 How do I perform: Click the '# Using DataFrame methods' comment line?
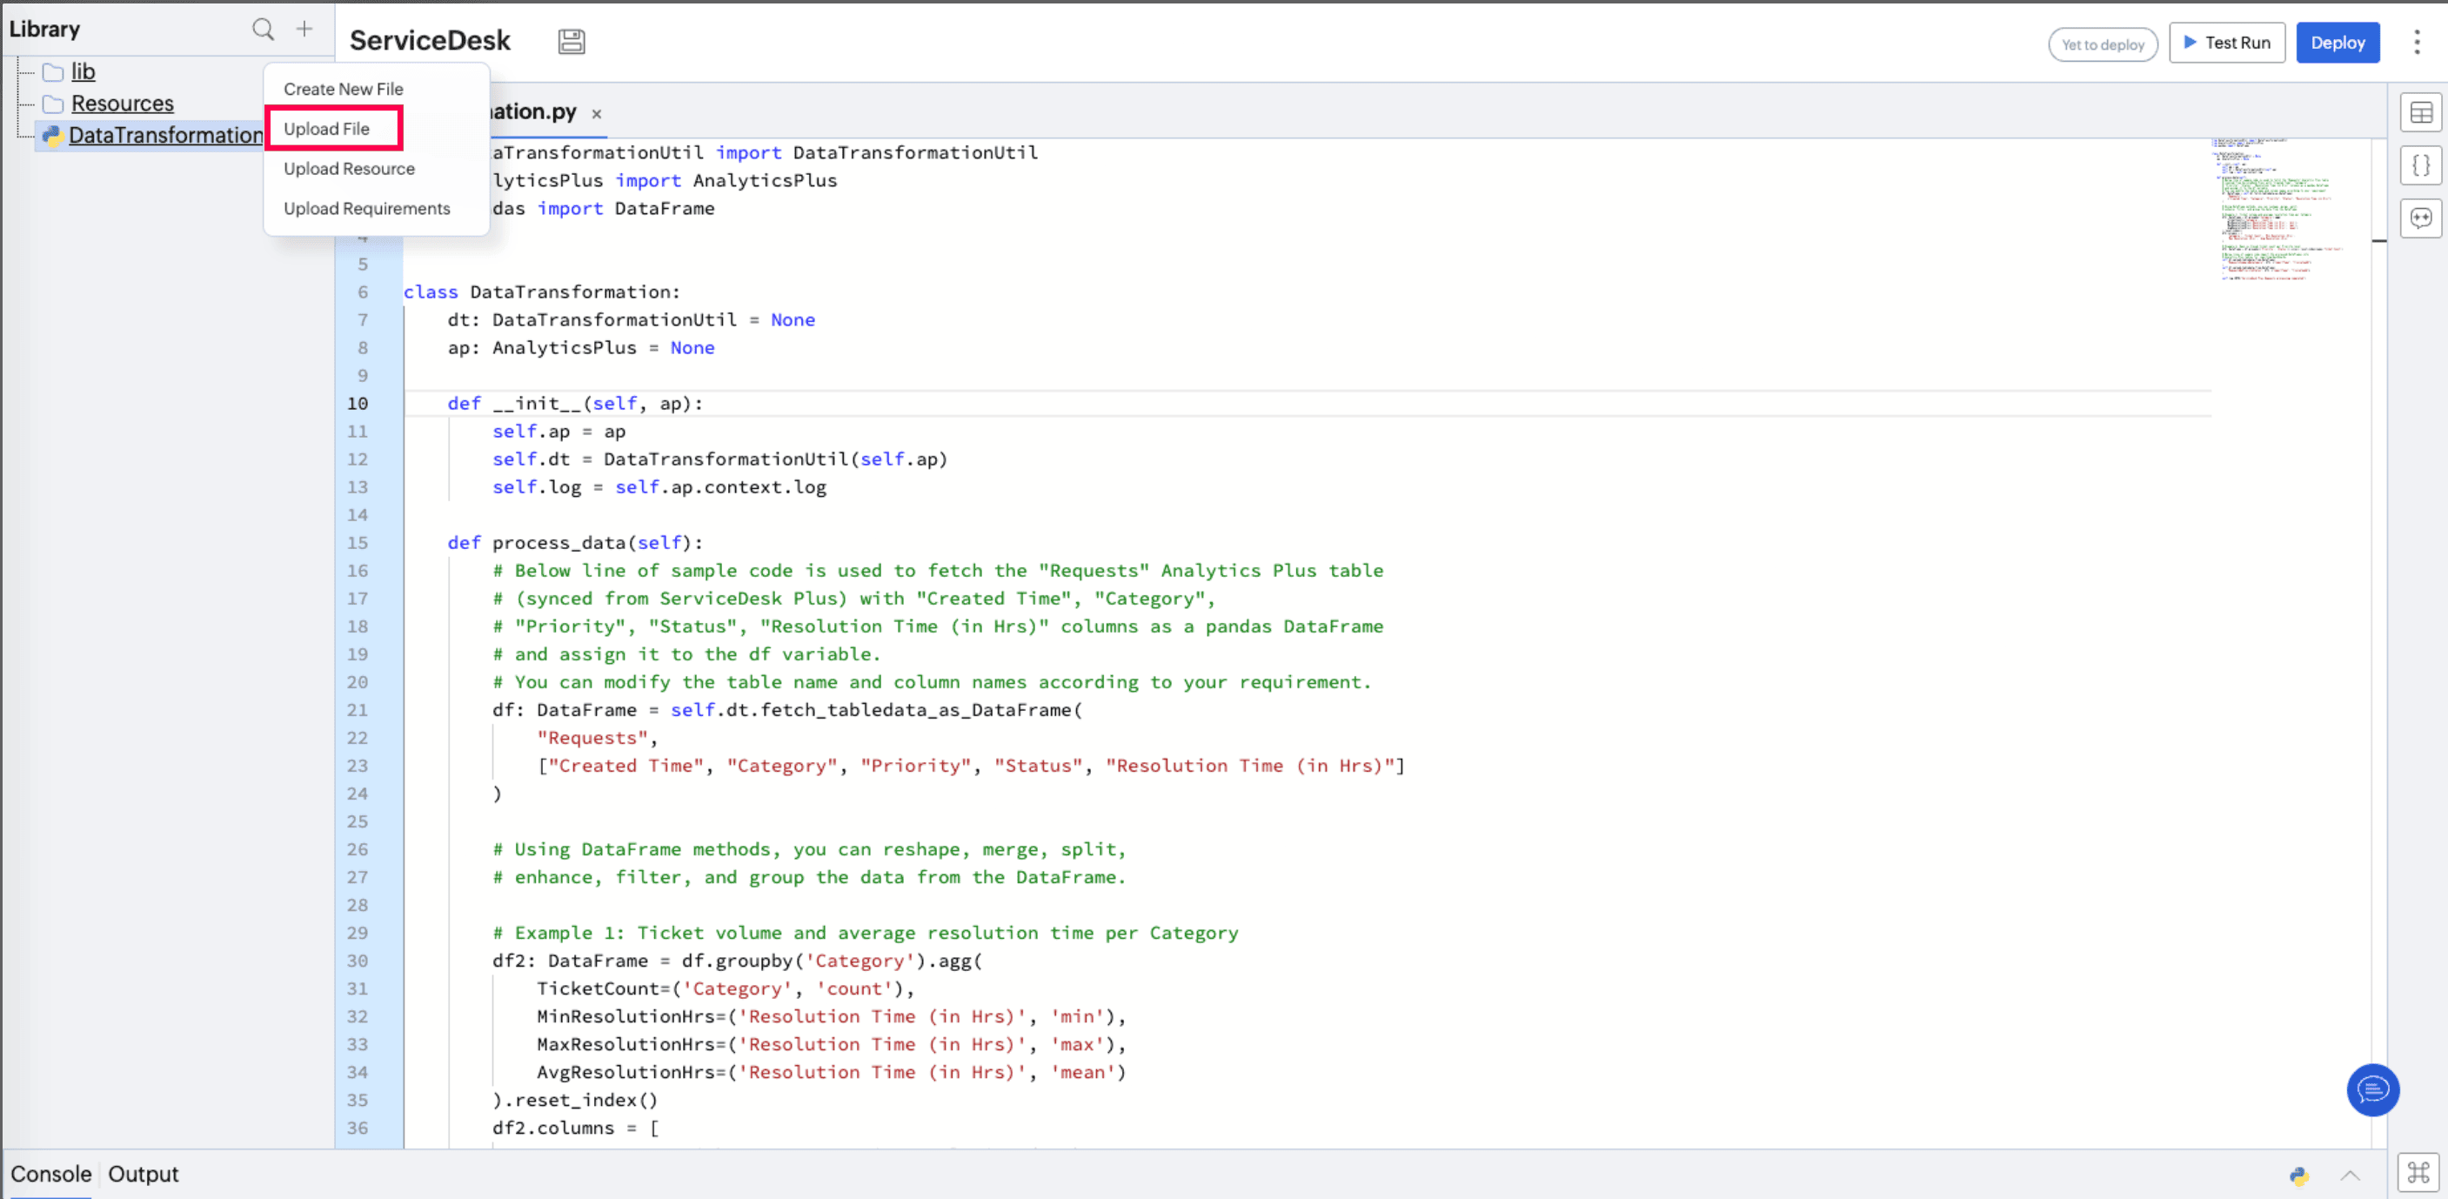tap(810, 850)
